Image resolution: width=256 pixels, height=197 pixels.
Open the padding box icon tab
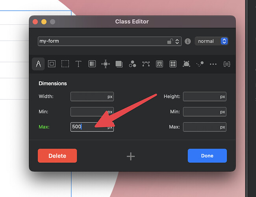point(52,64)
